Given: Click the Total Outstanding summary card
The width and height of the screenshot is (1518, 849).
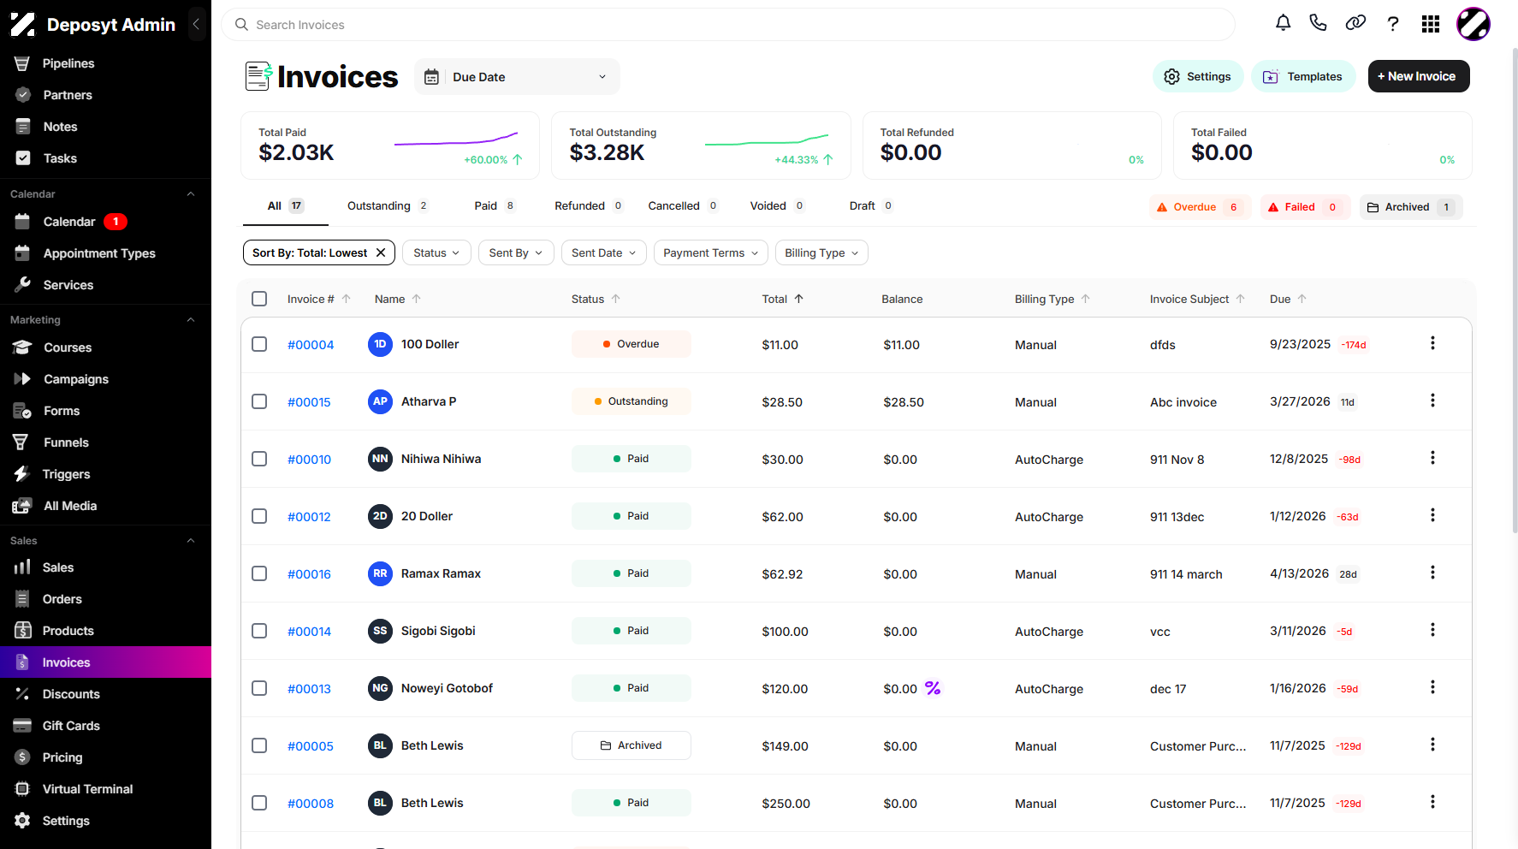Looking at the screenshot, I should coord(701,145).
